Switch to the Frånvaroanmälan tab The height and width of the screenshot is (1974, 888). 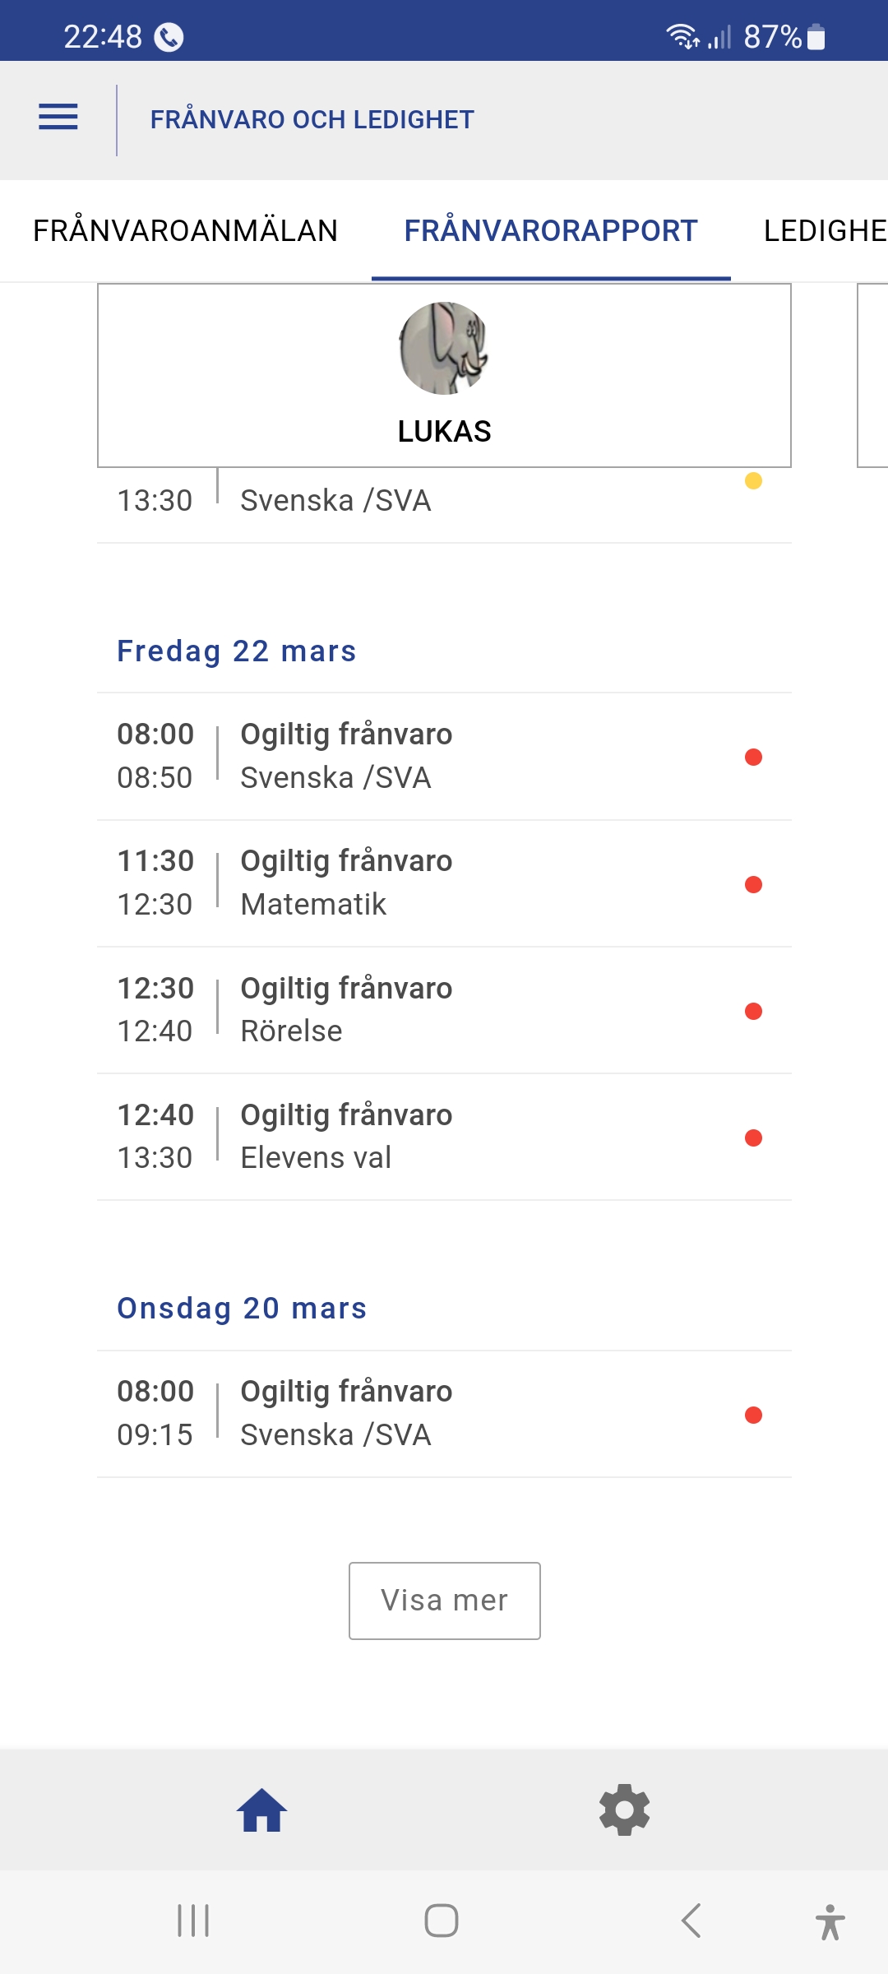[185, 231]
